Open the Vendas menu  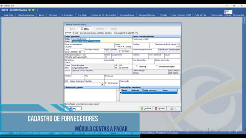point(163,15)
